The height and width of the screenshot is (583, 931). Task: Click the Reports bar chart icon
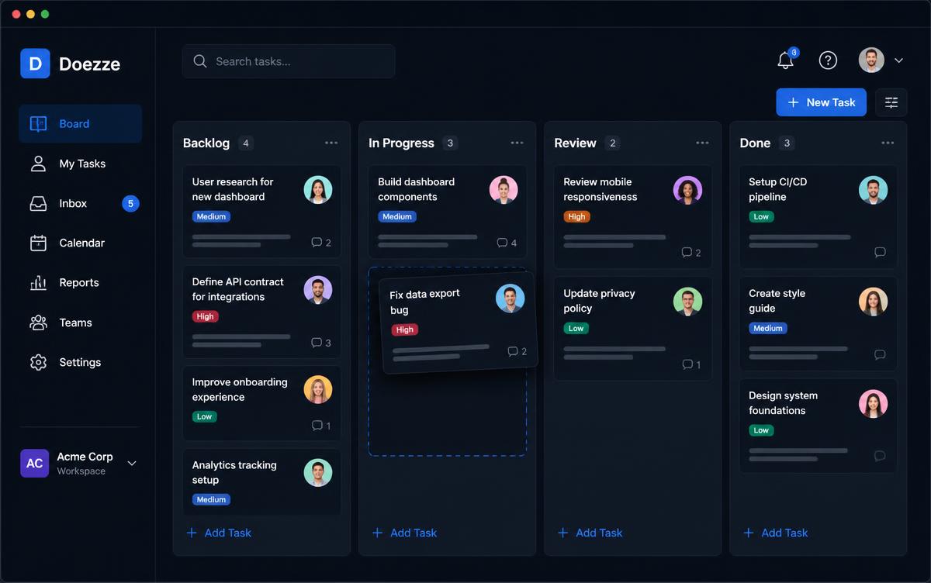(x=38, y=283)
